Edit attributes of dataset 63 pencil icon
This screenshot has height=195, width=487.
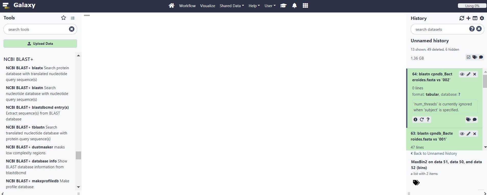(x=468, y=134)
